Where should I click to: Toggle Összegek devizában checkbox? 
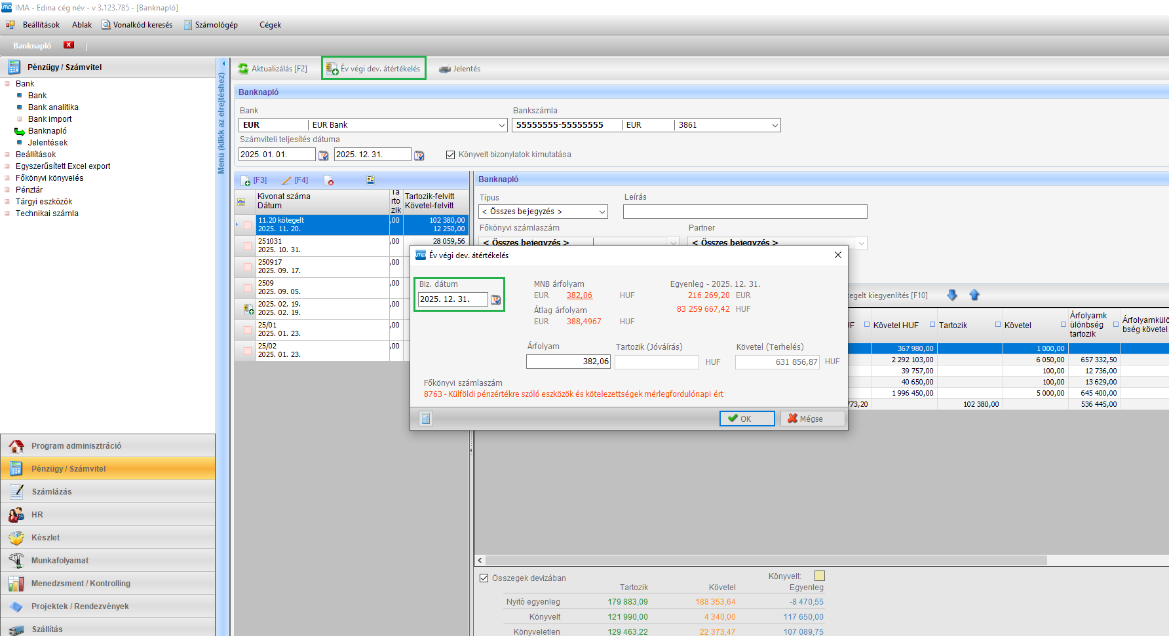pyautogui.click(x=484, y=578)
